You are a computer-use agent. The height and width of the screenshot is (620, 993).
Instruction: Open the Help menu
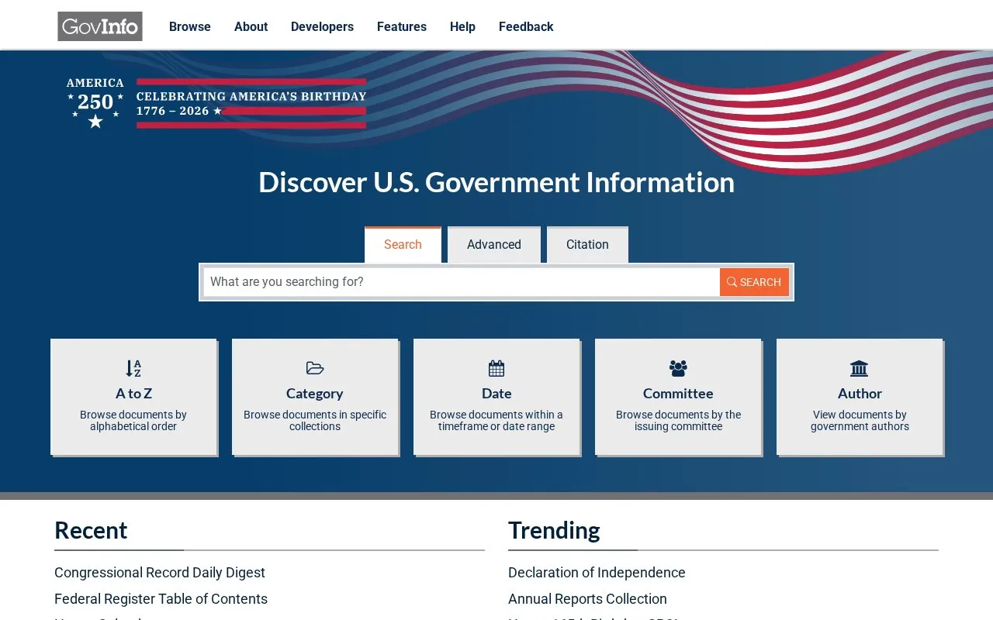click(x=462, y=26)
